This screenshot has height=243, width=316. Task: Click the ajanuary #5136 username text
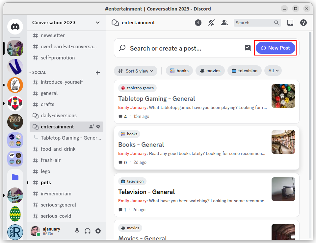click(x=51, y=231)
